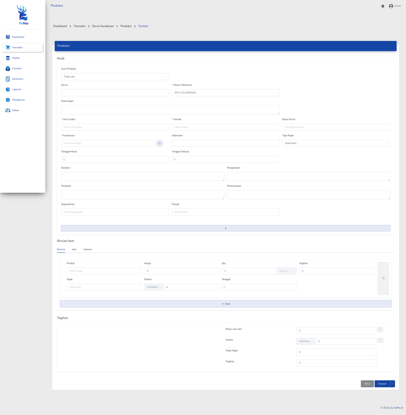Open the KASIM user profile icon
This screenshot has width=406, height=415.
click(x=391, y=6)
